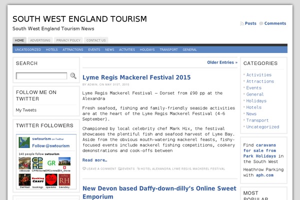Open Uncategorized in Categories sidebar
Viewport: 300px width, 200px height.
point(262,127)
